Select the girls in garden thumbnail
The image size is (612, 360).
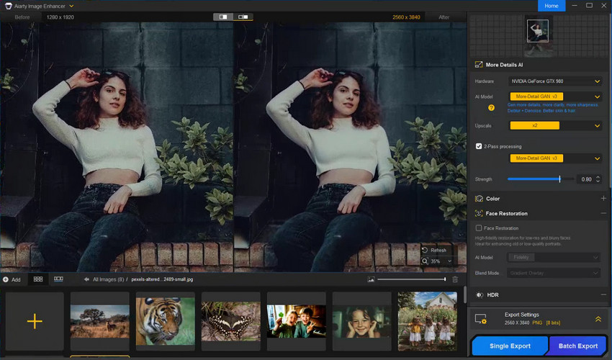[428, 321]
